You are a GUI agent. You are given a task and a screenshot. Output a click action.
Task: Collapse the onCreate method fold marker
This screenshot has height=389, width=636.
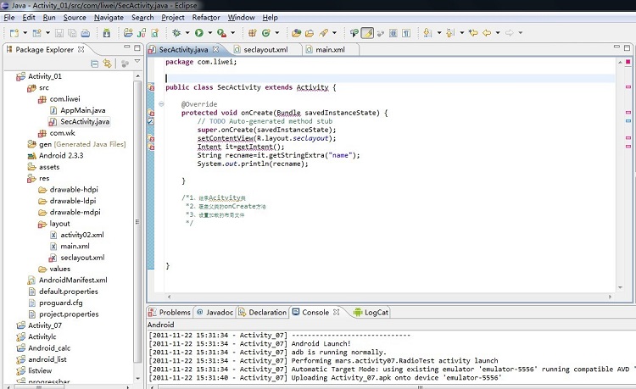point(160,104)
